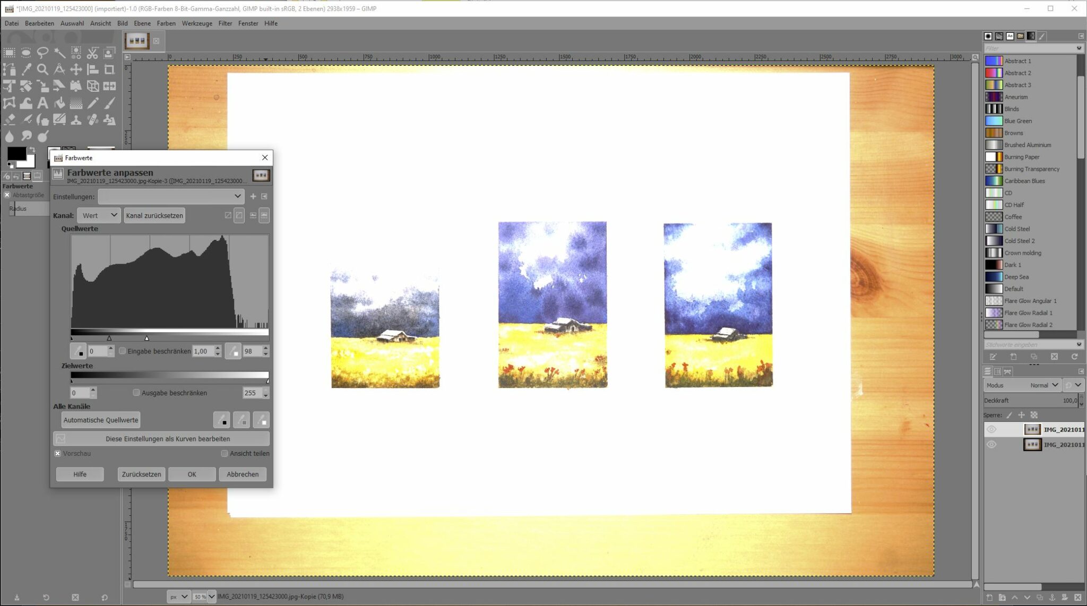The height and width of the screenshot is (606, 1087).
Task: Toggle lock pixels brush icon
Action: click(1009, 415)
